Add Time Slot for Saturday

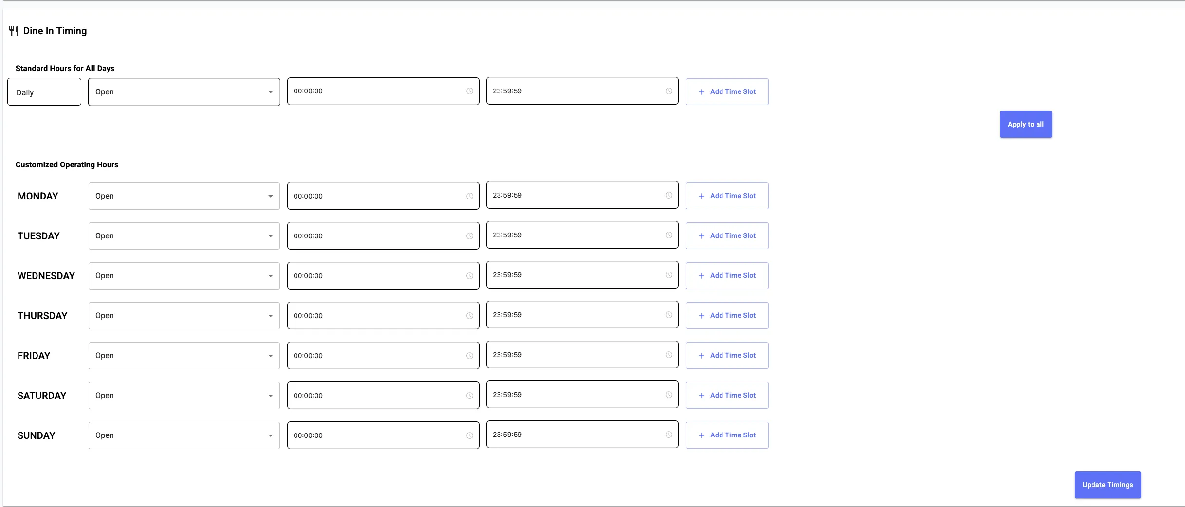[x=727, y=395]
